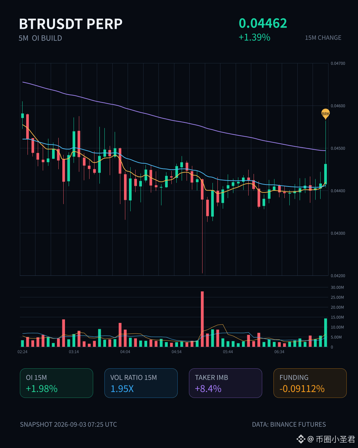The image size is (358, 448).
Task: Click the BRK breakout marker pin
Action: point(326,114)
